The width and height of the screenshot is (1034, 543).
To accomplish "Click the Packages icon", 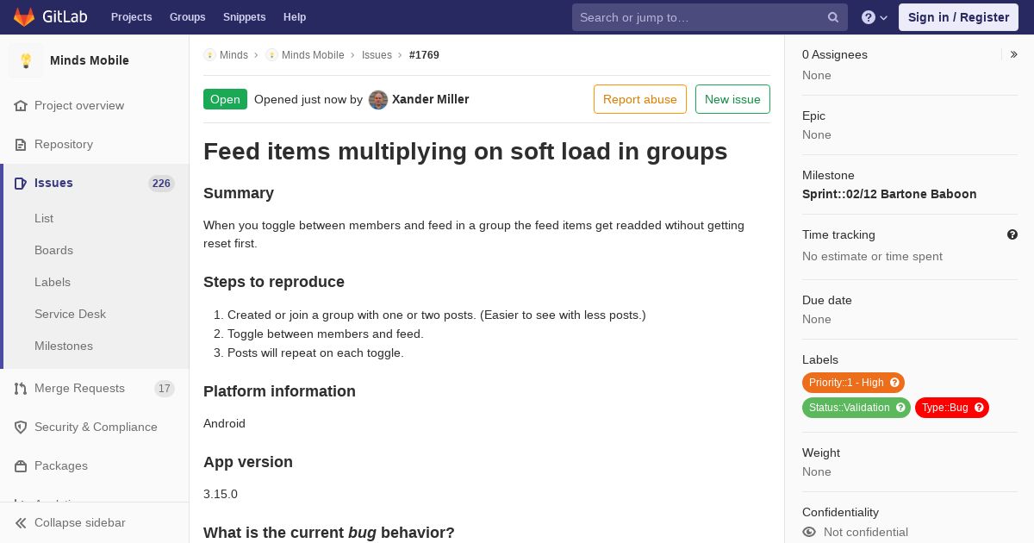I will pyautogui.click(x=21, y=465).
